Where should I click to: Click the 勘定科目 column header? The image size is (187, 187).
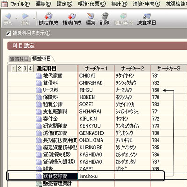tap(47, 68)
